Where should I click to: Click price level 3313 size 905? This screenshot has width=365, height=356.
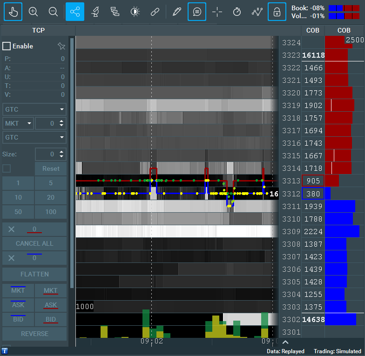tap(313, 181)
